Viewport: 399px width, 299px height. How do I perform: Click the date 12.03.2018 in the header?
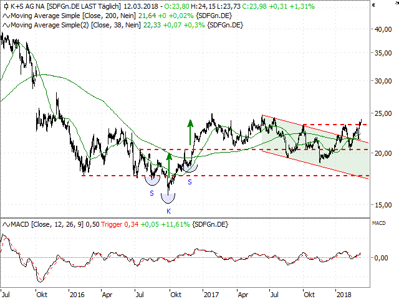click(x=141, y=6)
